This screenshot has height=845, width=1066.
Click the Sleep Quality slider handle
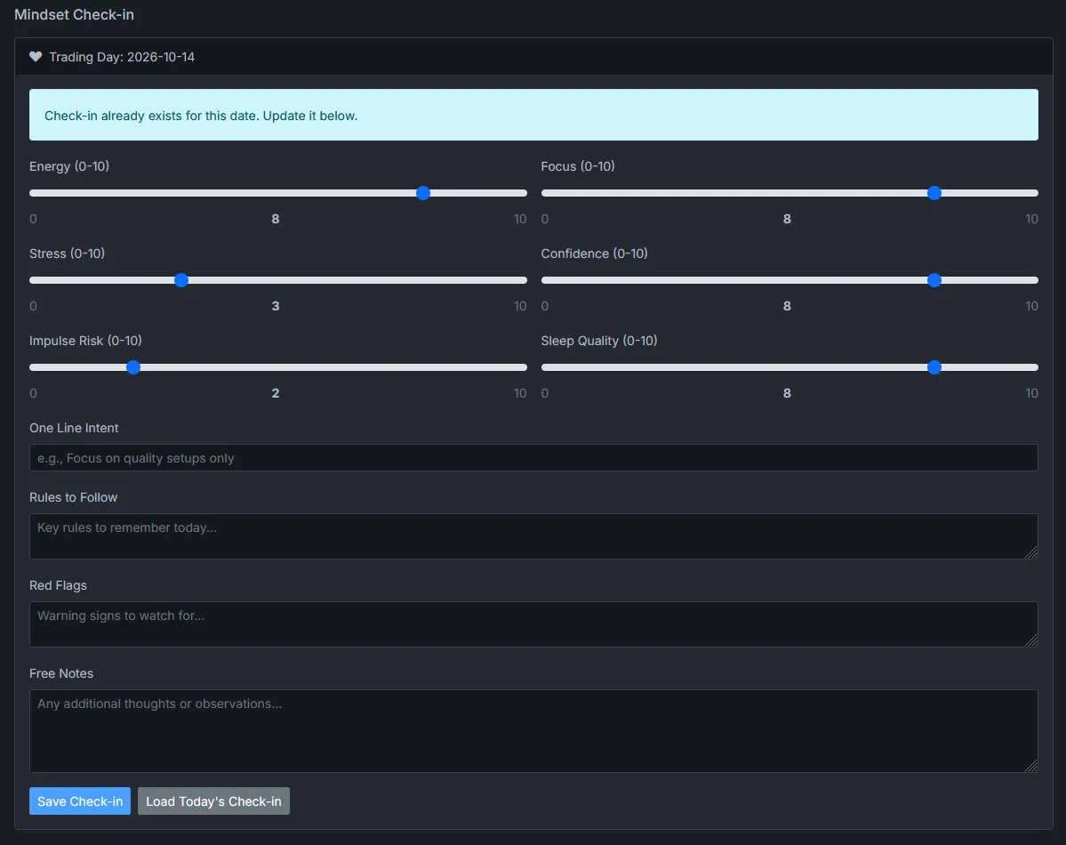[x=934, y=367]
